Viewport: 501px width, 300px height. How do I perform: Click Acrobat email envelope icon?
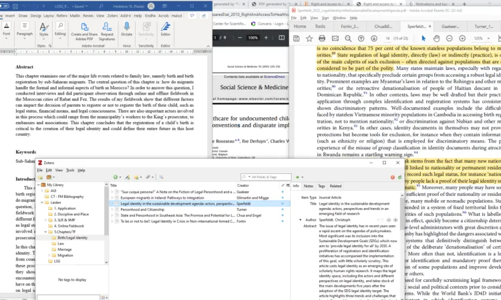(x=335, y=38)
